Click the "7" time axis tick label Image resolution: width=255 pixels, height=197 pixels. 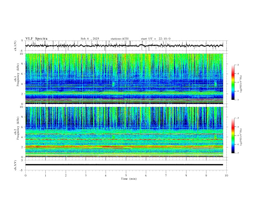[166, 175]
